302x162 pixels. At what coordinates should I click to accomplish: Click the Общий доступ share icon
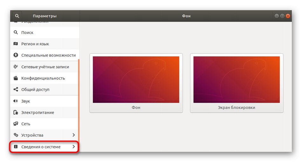click(16, 89)
